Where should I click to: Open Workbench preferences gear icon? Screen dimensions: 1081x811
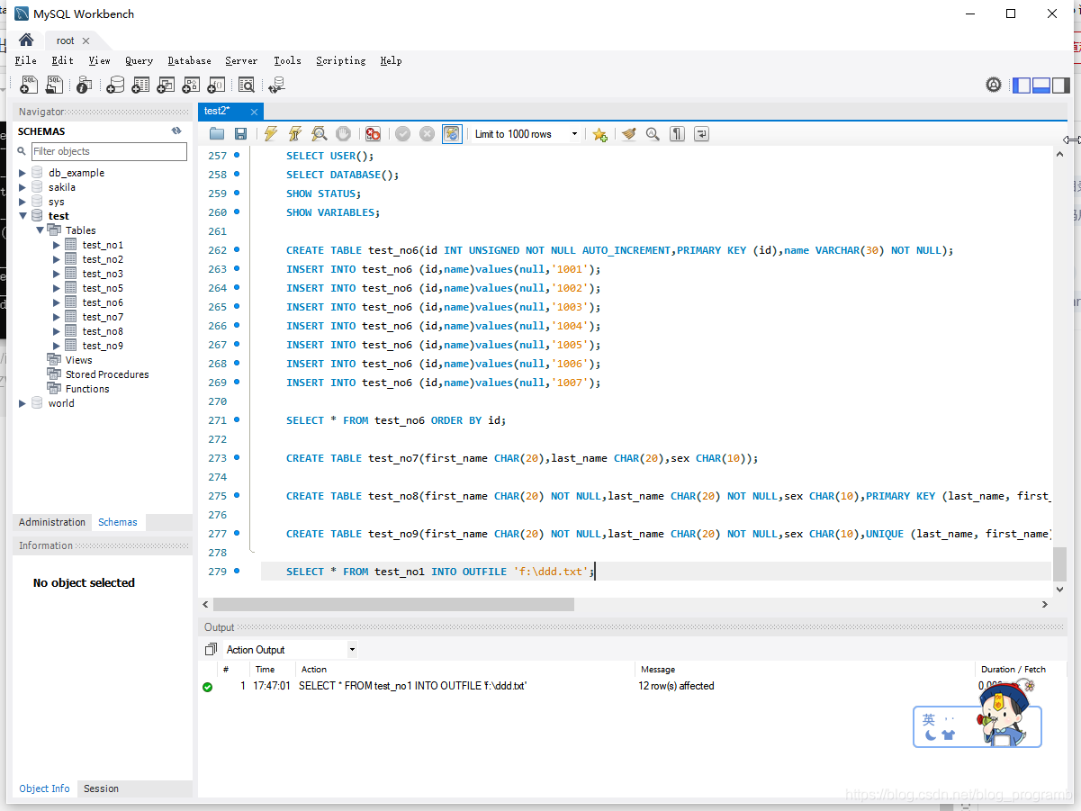point(994,85)
